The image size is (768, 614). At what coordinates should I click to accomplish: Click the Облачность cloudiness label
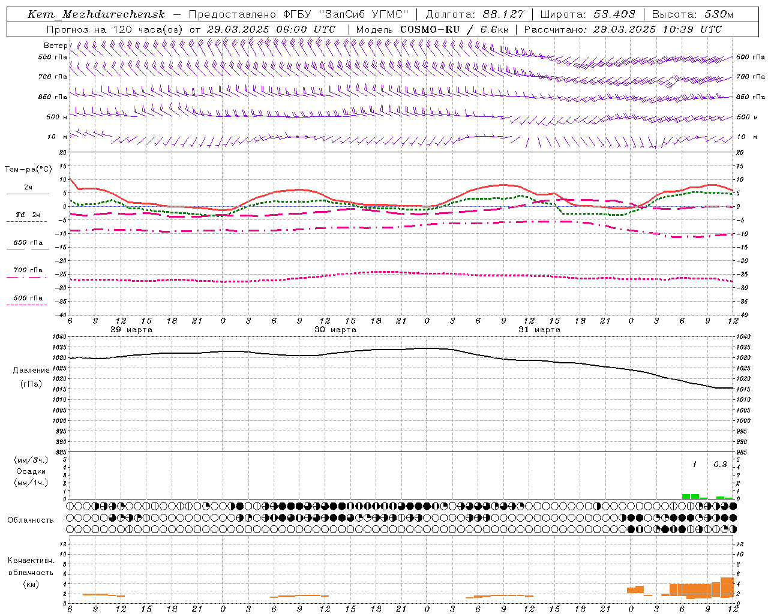pyautogui.click(x=31, y=520)
